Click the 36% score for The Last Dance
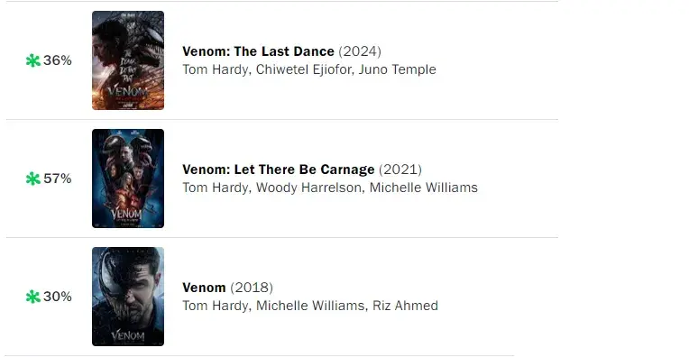 (58, 60)
